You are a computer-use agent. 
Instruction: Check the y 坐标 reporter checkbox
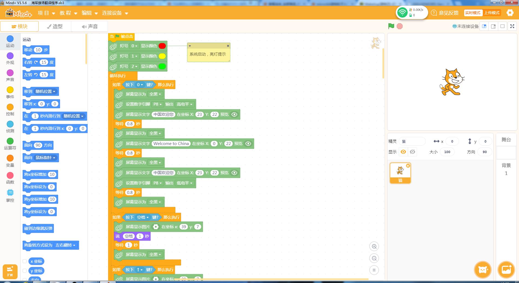[x=25, y=271]
